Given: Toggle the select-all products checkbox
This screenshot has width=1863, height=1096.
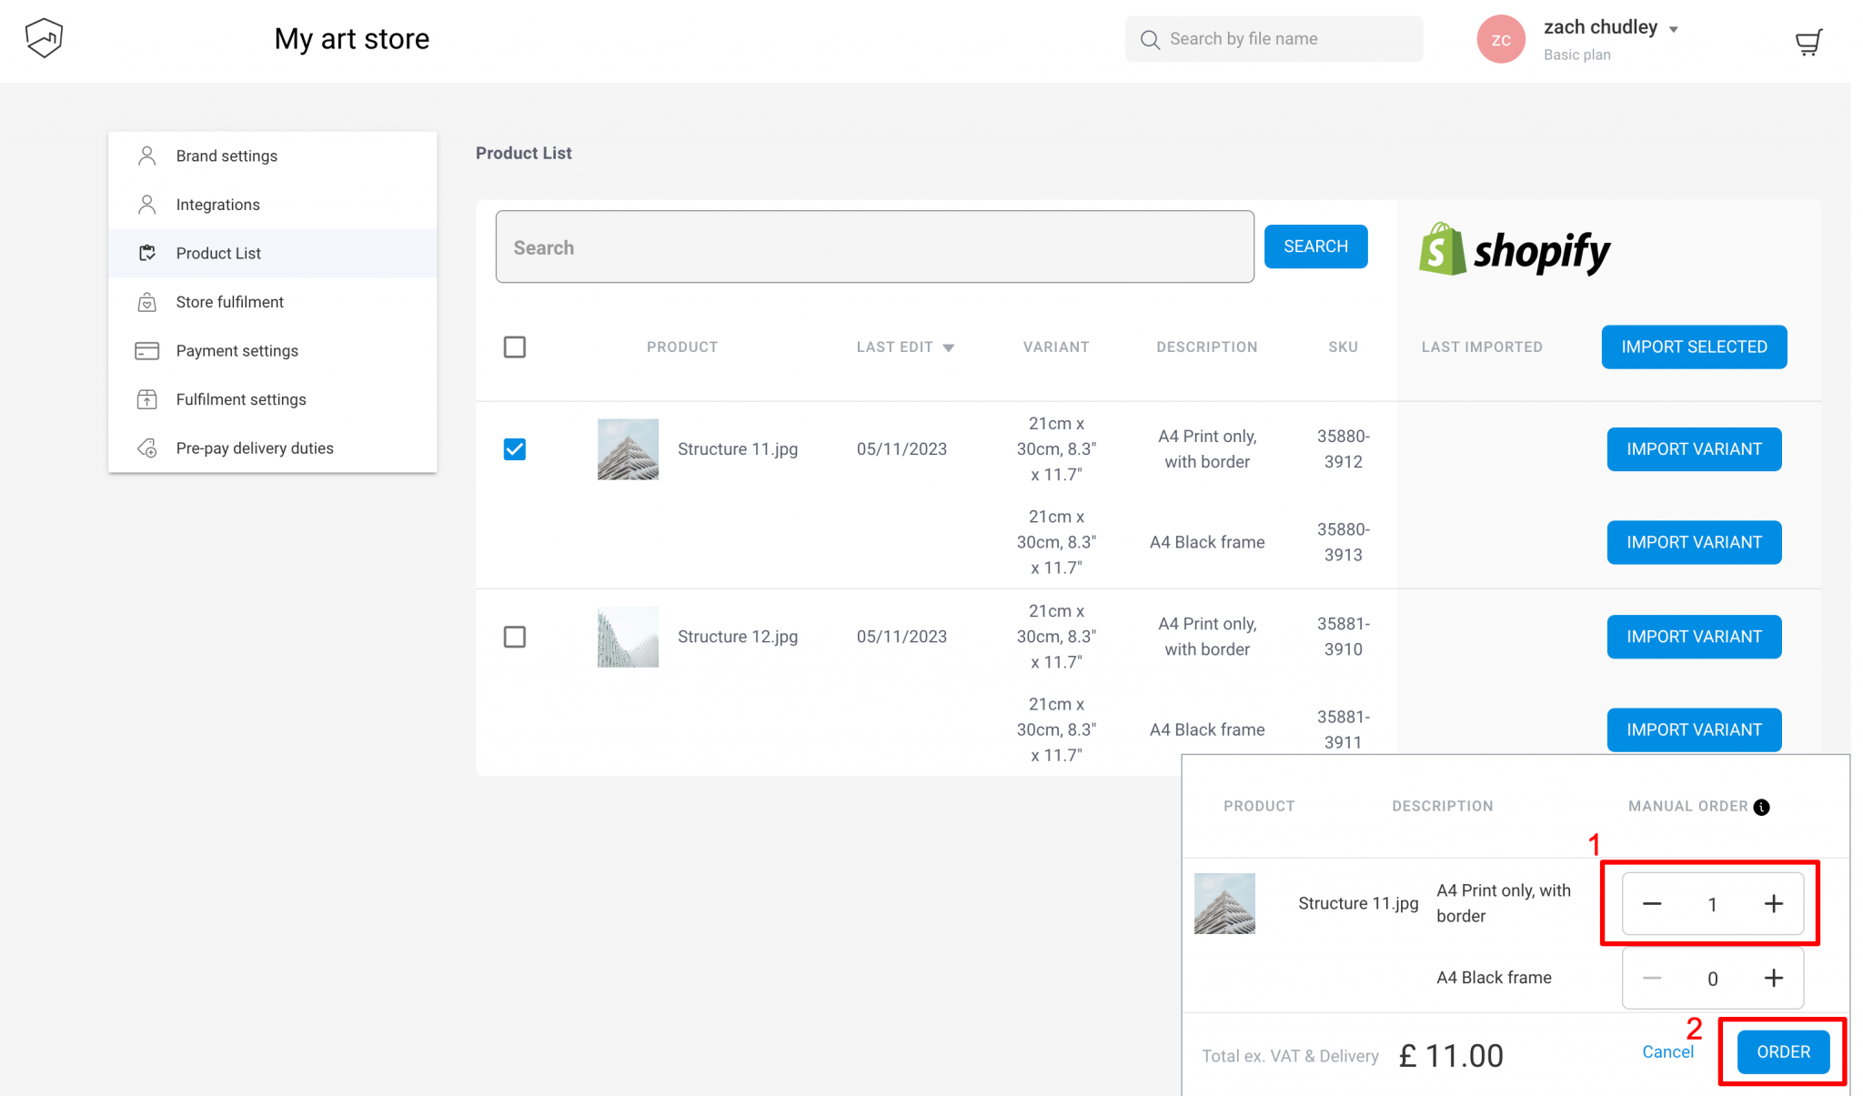Looking at the screenshot, I should click(x=515, y=347).
